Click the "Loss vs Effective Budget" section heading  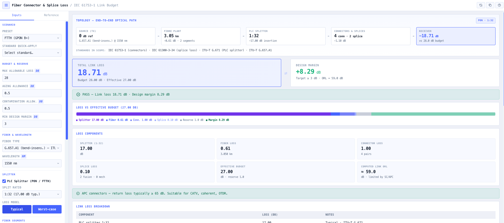(107, 108)
